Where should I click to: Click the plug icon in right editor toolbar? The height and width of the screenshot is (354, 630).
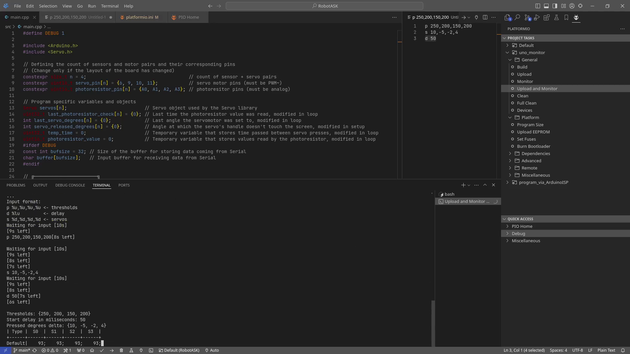click(476, 17)
